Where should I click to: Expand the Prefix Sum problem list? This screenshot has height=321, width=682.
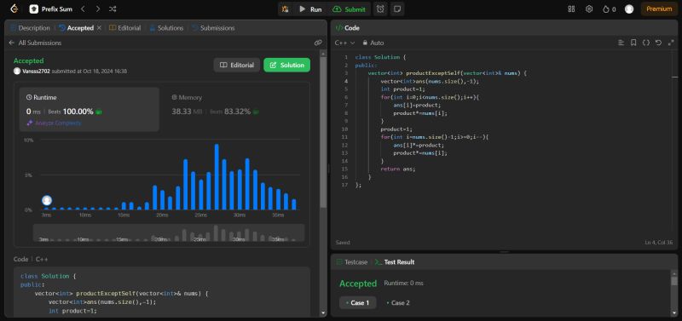pyautogui.click(x=51, y=9)
